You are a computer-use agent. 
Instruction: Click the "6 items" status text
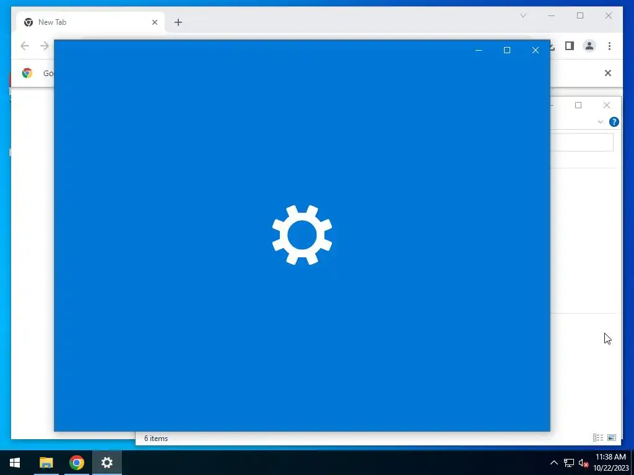[x=156, y=439]
